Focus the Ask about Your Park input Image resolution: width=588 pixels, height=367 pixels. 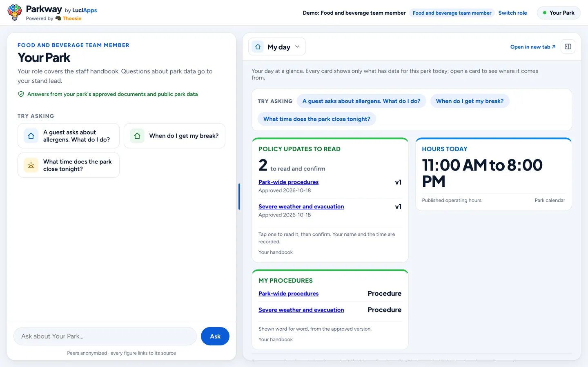click(105, 336)
